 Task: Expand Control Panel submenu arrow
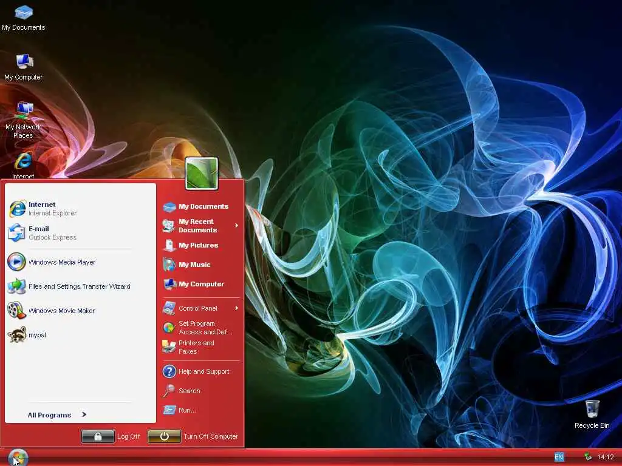(236, 308)
